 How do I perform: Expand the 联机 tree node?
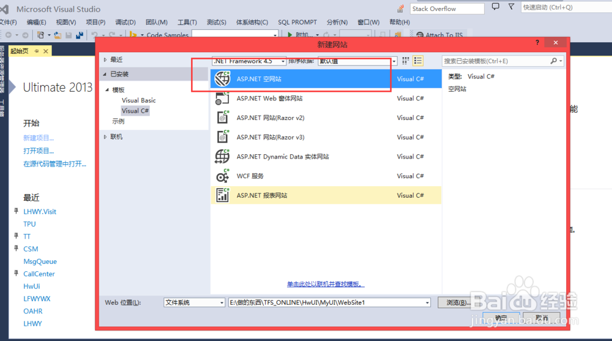pyautogui.click(x=105, y=137)
